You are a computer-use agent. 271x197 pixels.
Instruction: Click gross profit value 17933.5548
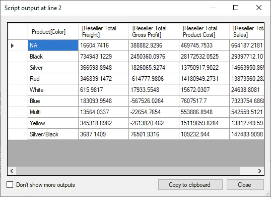click(x=154, y=90)
